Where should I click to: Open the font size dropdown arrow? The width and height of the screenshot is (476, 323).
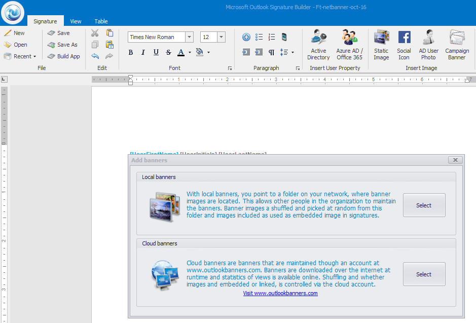pyautogui.click(x=222, y=37)
